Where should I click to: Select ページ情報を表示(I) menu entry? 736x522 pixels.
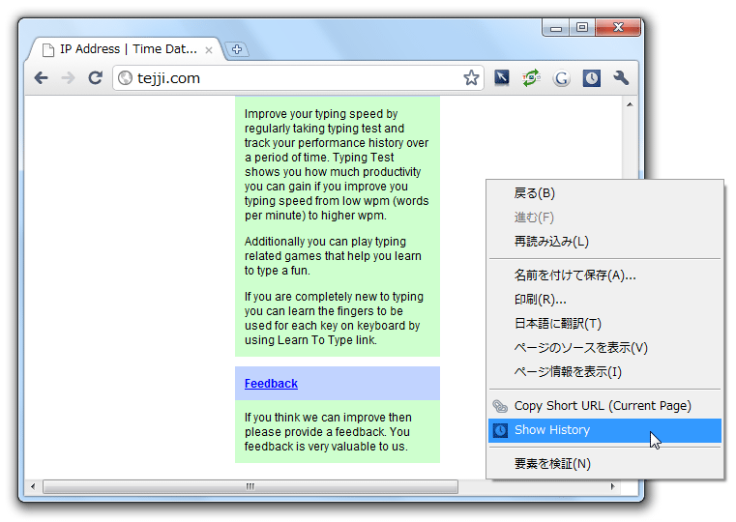605,372
